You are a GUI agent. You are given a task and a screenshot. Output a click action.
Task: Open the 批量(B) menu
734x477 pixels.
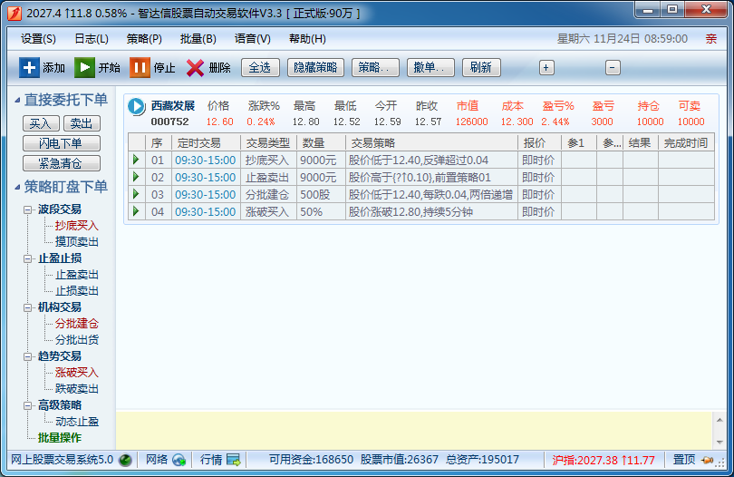(198, 39)
